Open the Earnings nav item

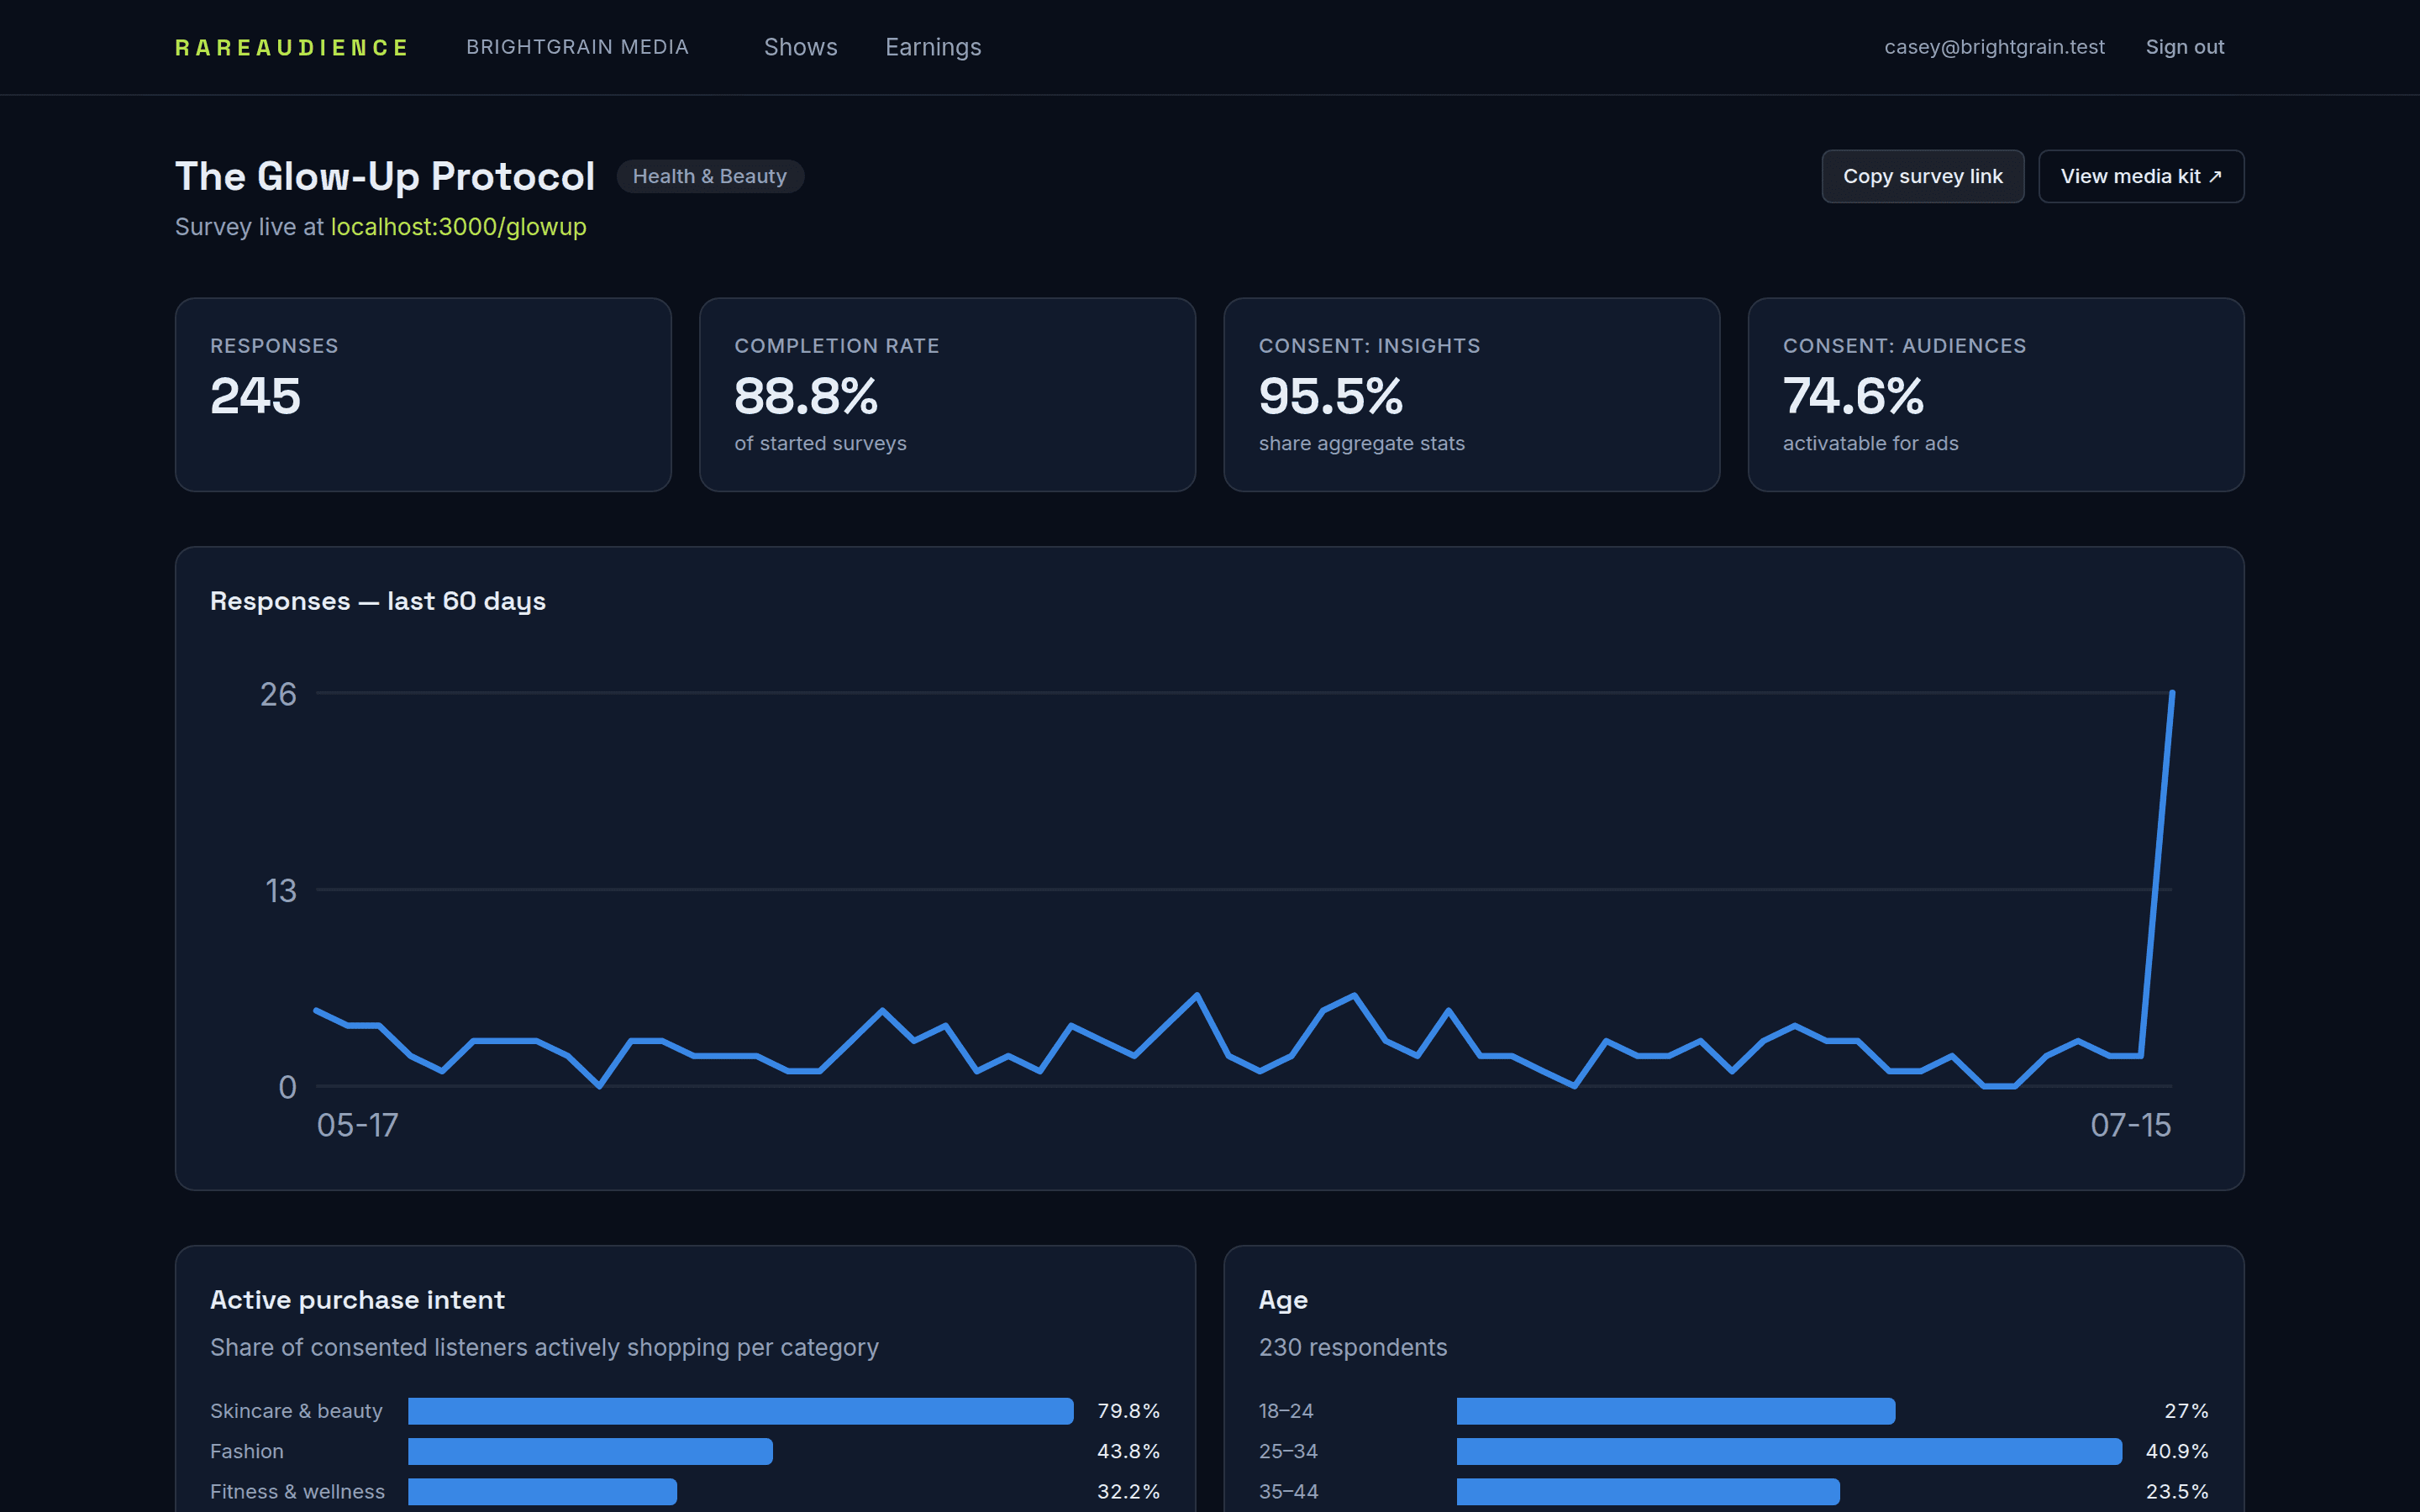click(x=933, y=47)
